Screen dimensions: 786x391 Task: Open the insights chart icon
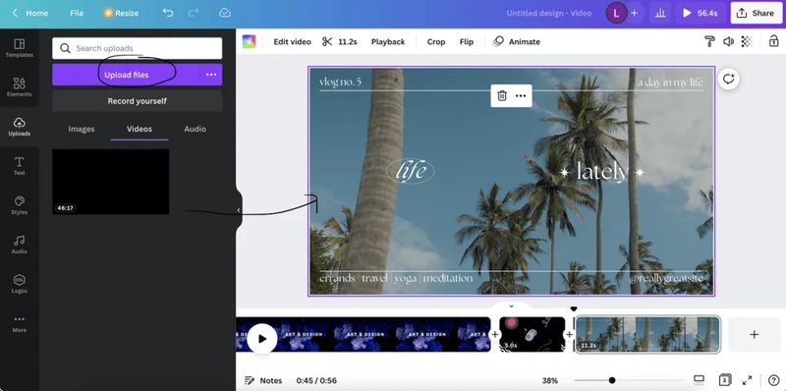tap(660, 13)
